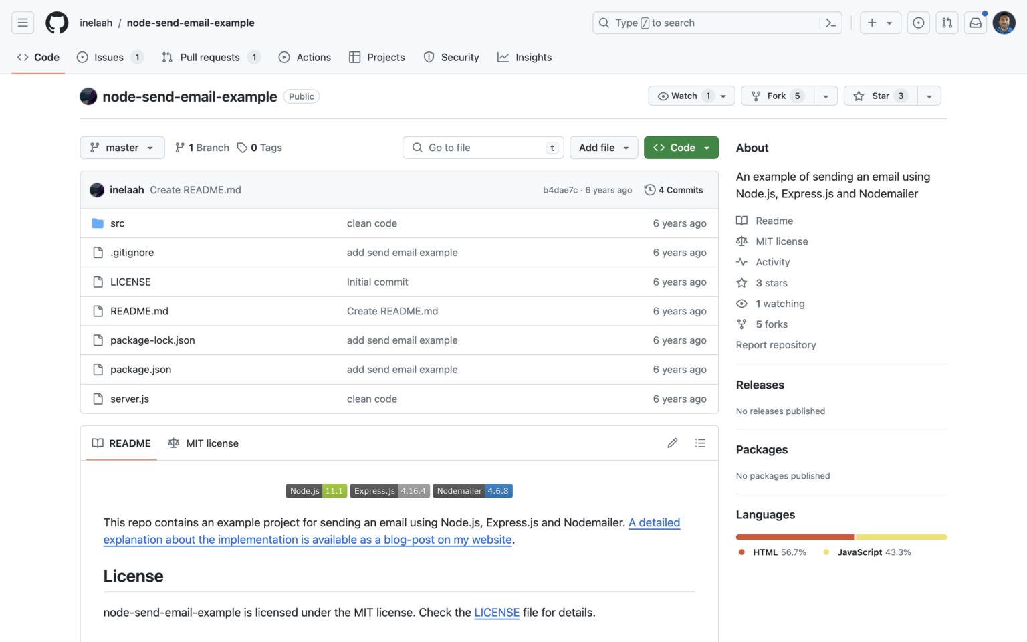Open the master branch selector
The width and height of the screenshot is (1027, 642).
tap(122, 148)
